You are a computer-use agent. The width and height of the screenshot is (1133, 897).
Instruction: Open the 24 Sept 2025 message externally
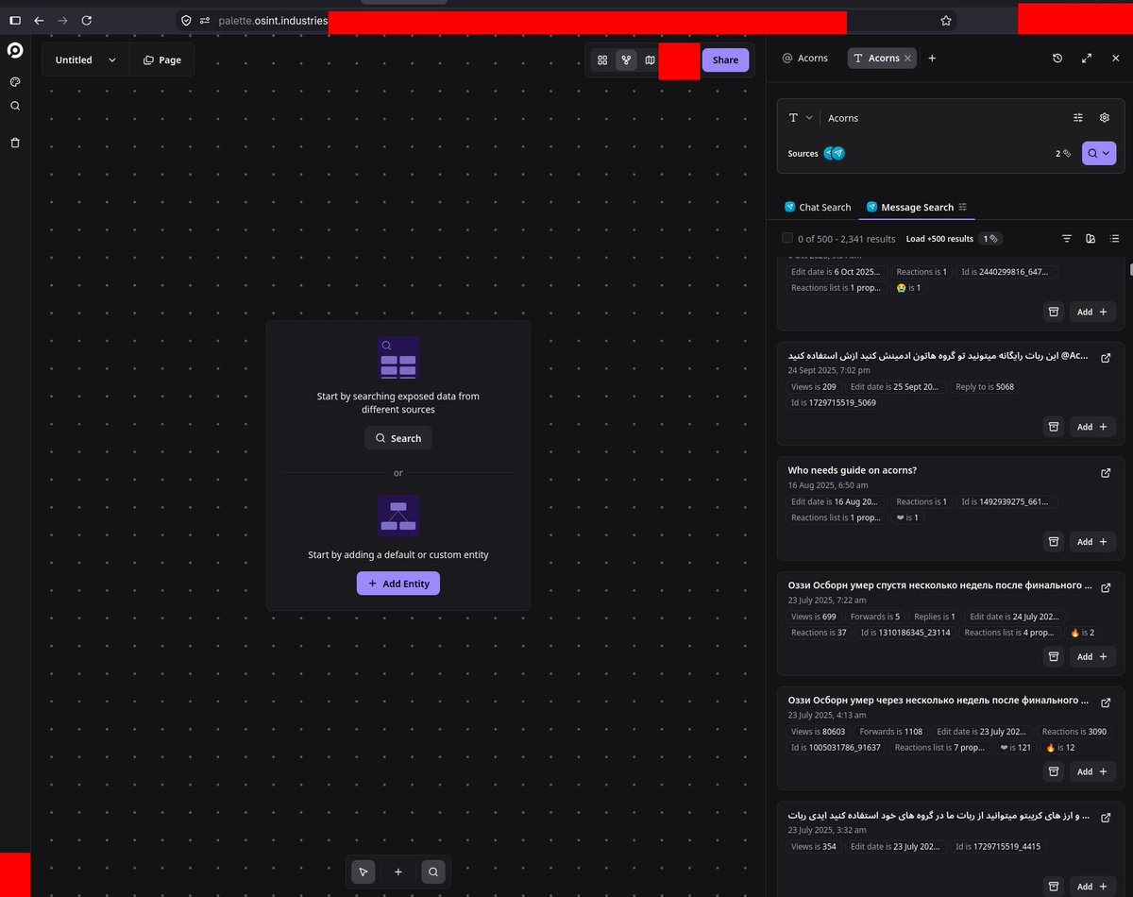[x=1106, y=358]
